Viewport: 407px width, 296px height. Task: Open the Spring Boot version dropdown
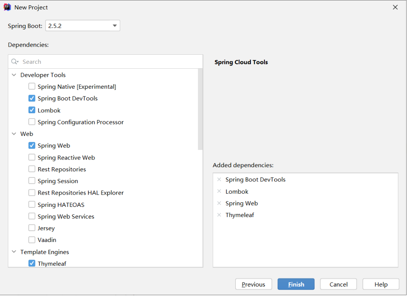click(115, 26)
